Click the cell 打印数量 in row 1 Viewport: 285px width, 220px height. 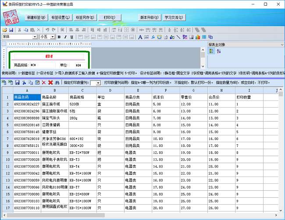tap(249, 97)
